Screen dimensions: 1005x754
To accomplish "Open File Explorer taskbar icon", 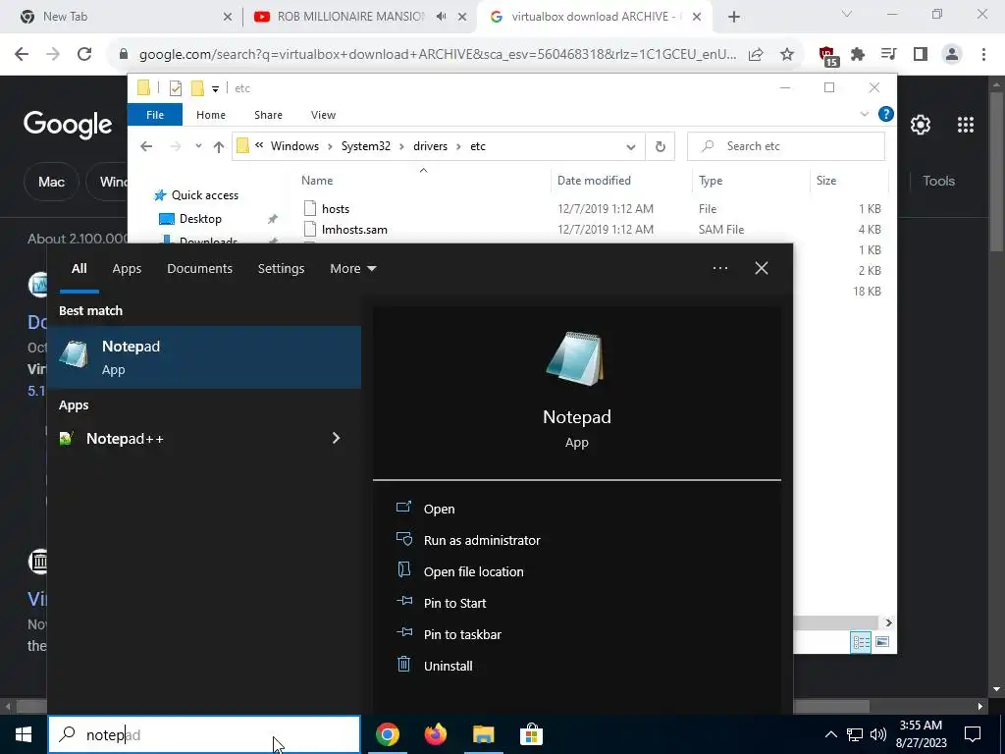I will pyautogui.click(x=483, y=734).
